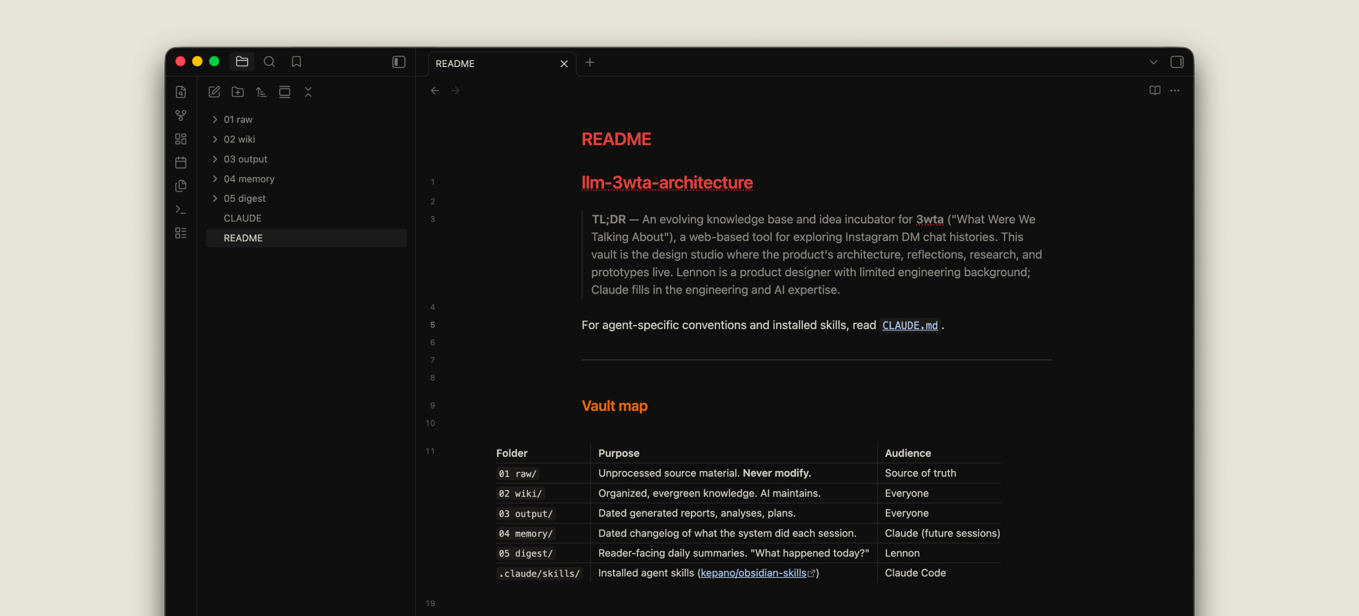Close the README tab

(564, 64)
